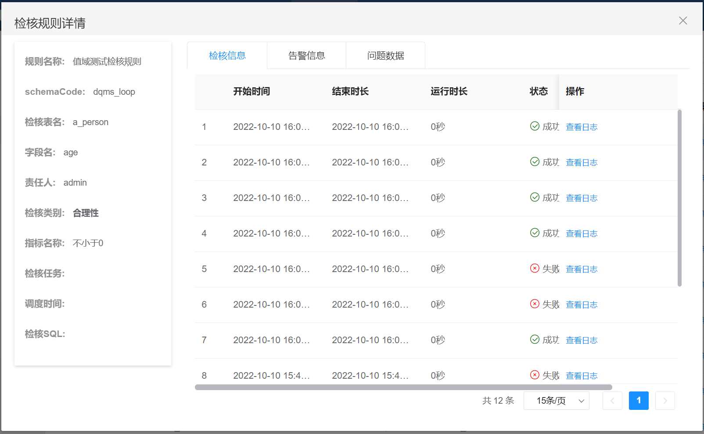Click the failed status icon in row 5

[535, 269]
